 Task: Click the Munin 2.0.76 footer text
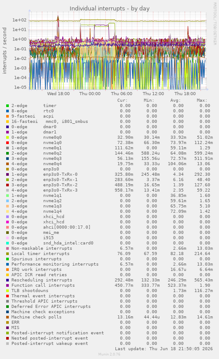(109, 354)
